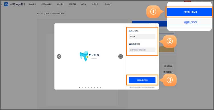The height and width of the screenshot is (110, 214).
Task: Click the blue 一键Logo设计 logo icon
Action: (x=6, y=4)
